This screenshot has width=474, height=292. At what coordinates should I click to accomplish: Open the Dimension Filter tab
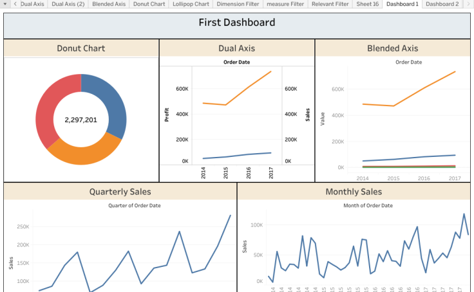238,4
